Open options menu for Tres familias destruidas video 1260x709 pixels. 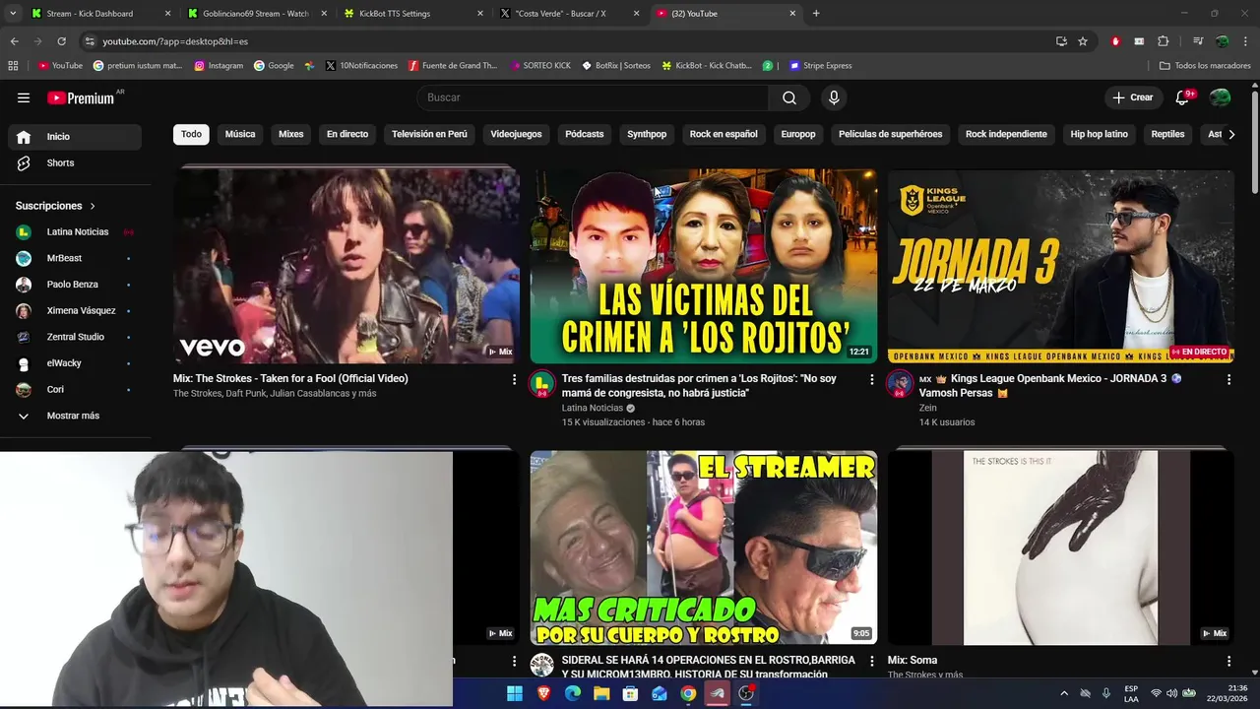871,379
